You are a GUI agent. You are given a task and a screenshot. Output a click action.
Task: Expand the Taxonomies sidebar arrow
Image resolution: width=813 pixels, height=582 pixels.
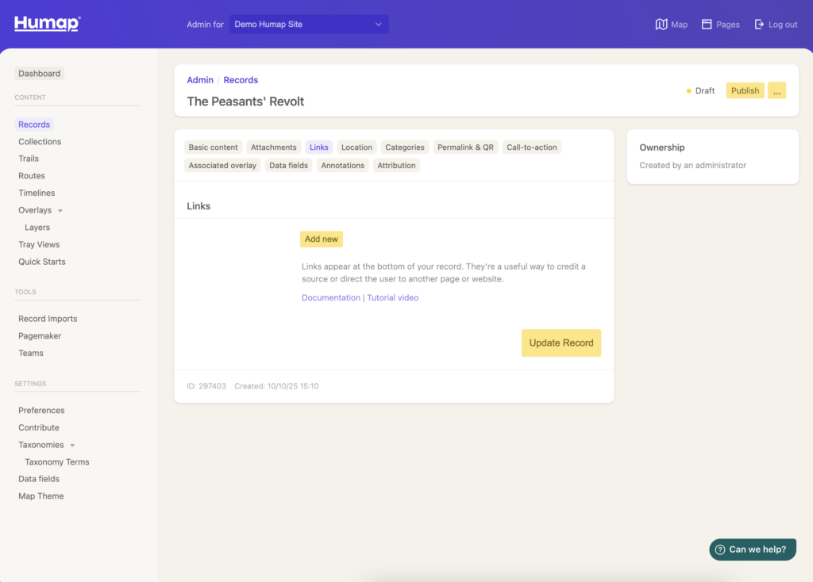[73, 446]
